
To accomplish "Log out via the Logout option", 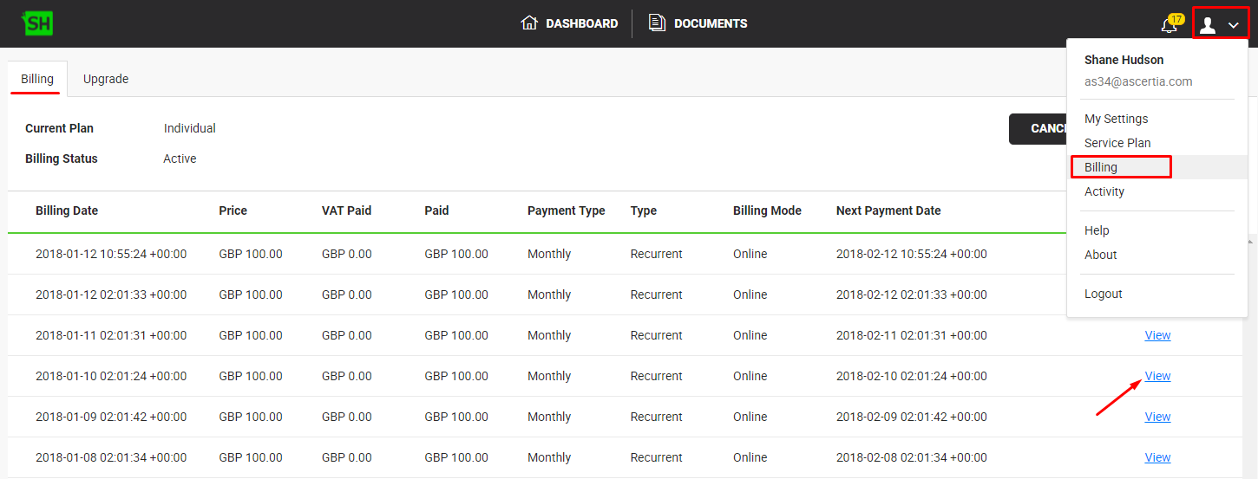I will [x=1103, y=294].
